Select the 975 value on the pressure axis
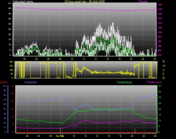This screenshot has height=139, width=176. coord(160,55)
